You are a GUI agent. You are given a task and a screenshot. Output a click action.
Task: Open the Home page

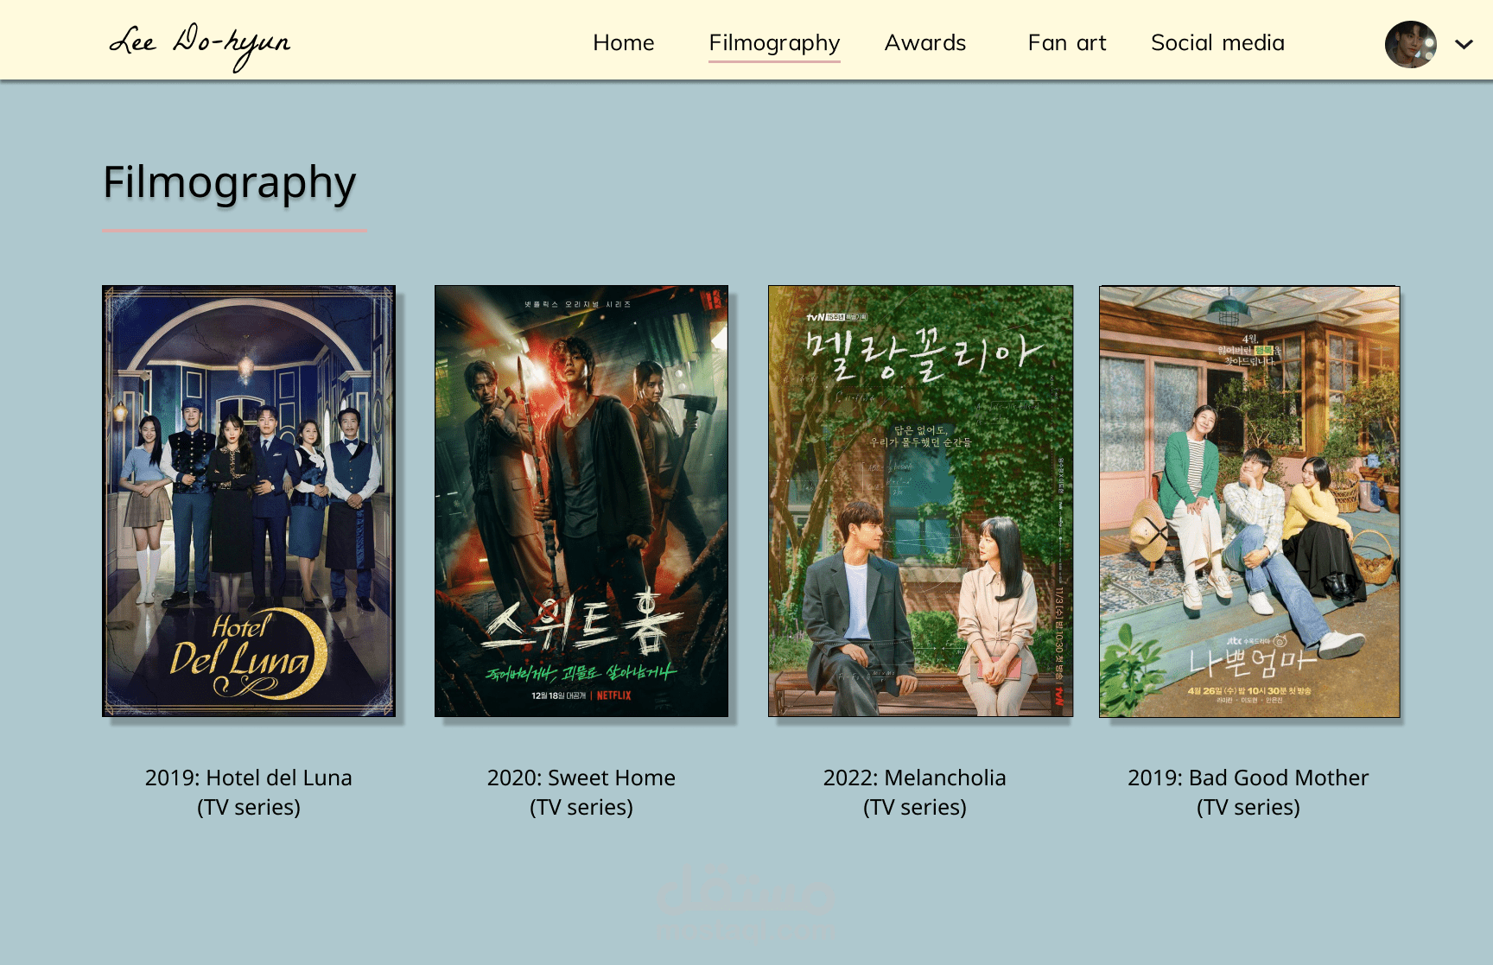(x=623, y=42)
